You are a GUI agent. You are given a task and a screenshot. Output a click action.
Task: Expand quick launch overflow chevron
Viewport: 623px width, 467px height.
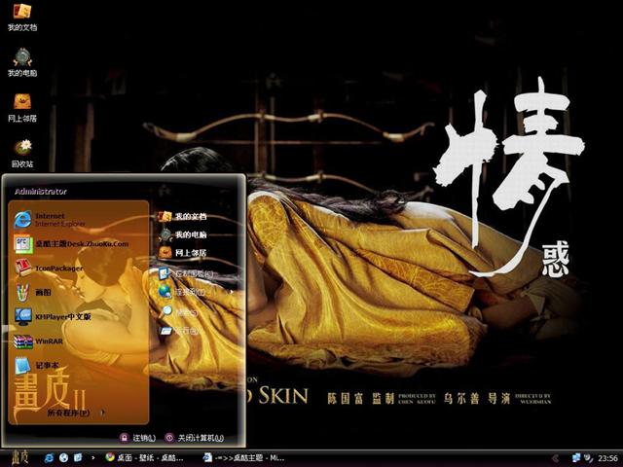[x=93, y=458]
